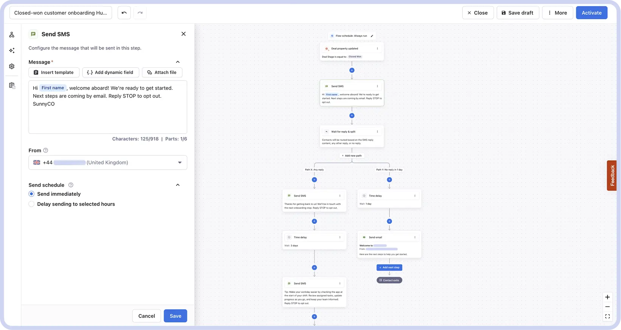The image size is (621, 330).
Task: Collapse the Send schedule section
Action: 178,185
